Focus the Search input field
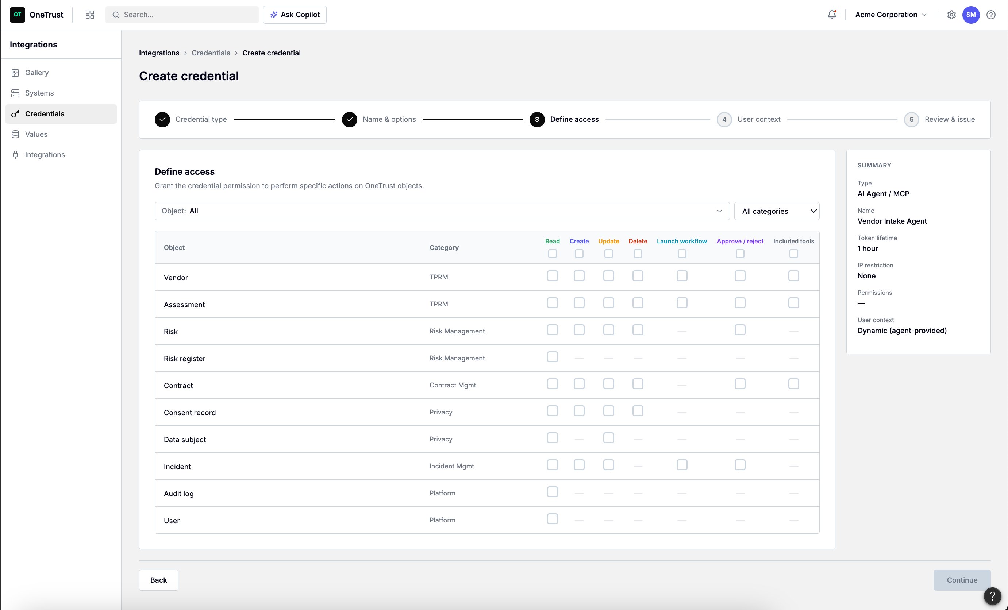This screenshot has width=1008, height=610. 182,15
